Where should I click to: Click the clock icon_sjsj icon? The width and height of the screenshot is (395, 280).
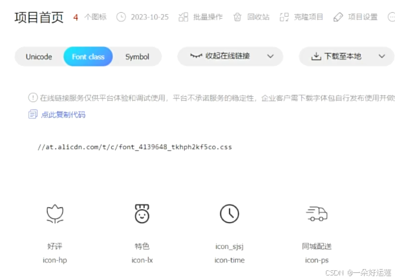click(x=230, y=214)
